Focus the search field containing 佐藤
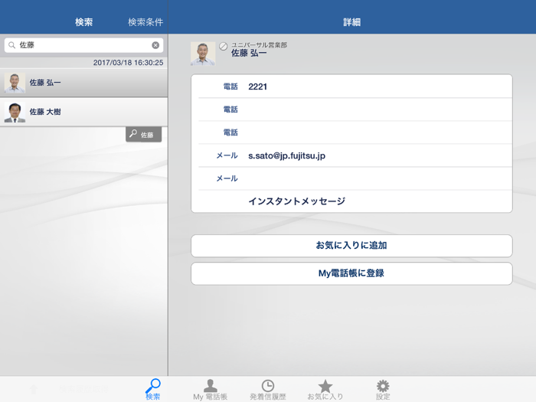This screenshot has width=536, height=402. point(83,45)
